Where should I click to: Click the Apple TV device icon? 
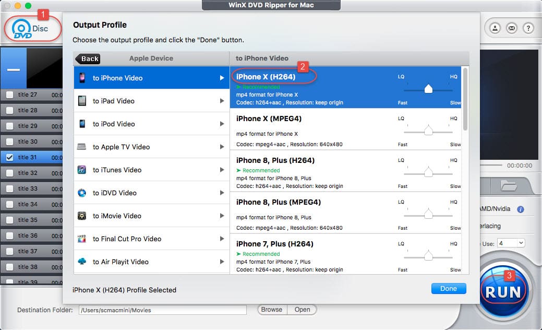click(82, 147)
